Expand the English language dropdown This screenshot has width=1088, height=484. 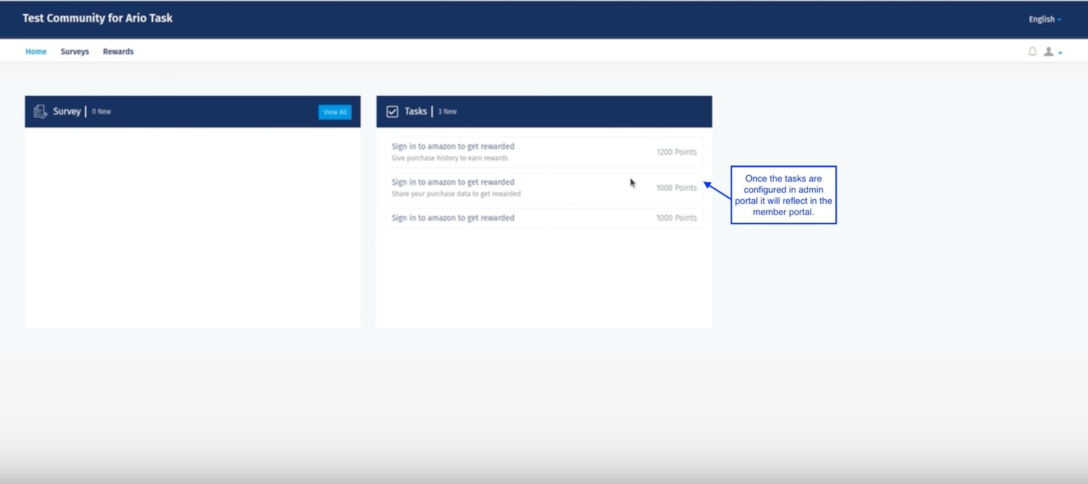tap(1044, 19)
